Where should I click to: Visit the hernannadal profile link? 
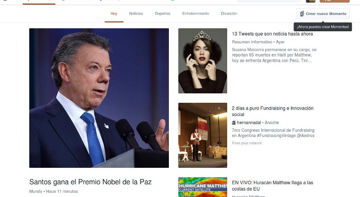click(x=249, y=122)
